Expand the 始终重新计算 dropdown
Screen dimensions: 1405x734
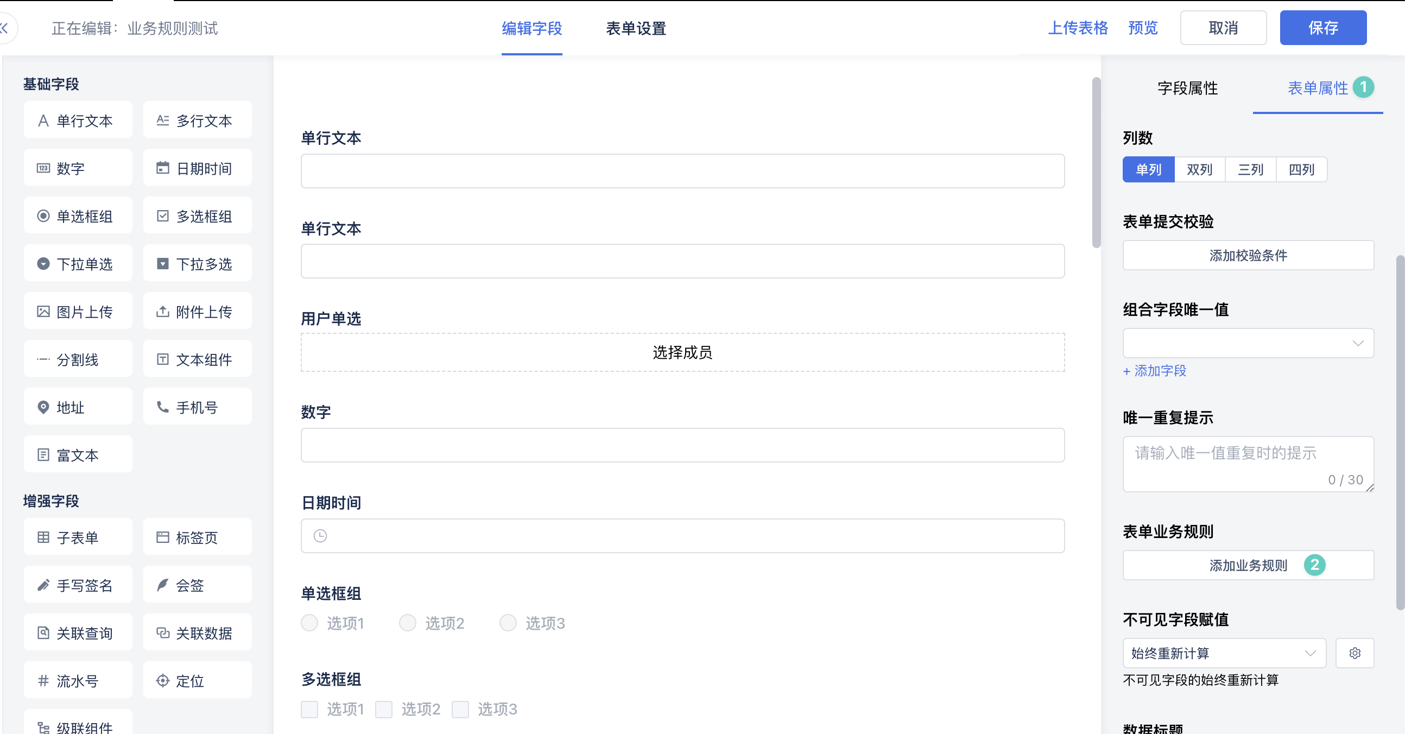tap(1224, 653)
